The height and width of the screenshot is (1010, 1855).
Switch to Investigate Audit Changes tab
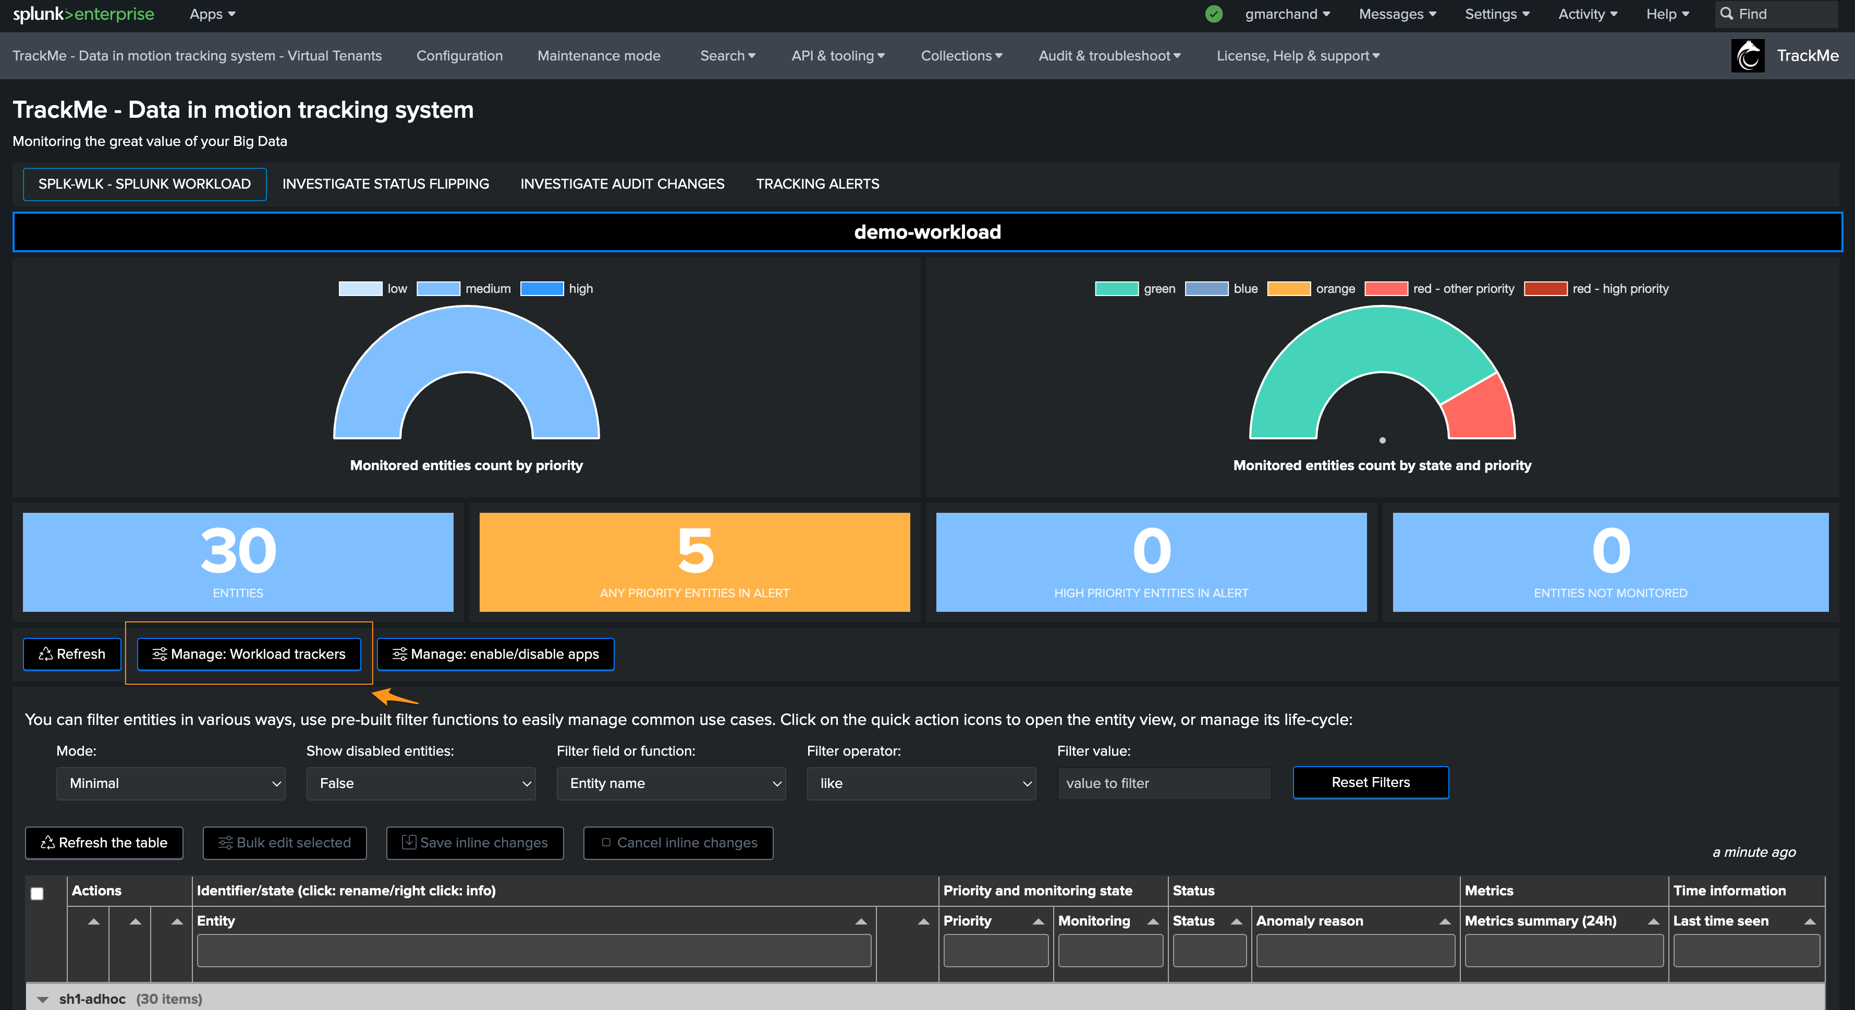coord(622,183)
